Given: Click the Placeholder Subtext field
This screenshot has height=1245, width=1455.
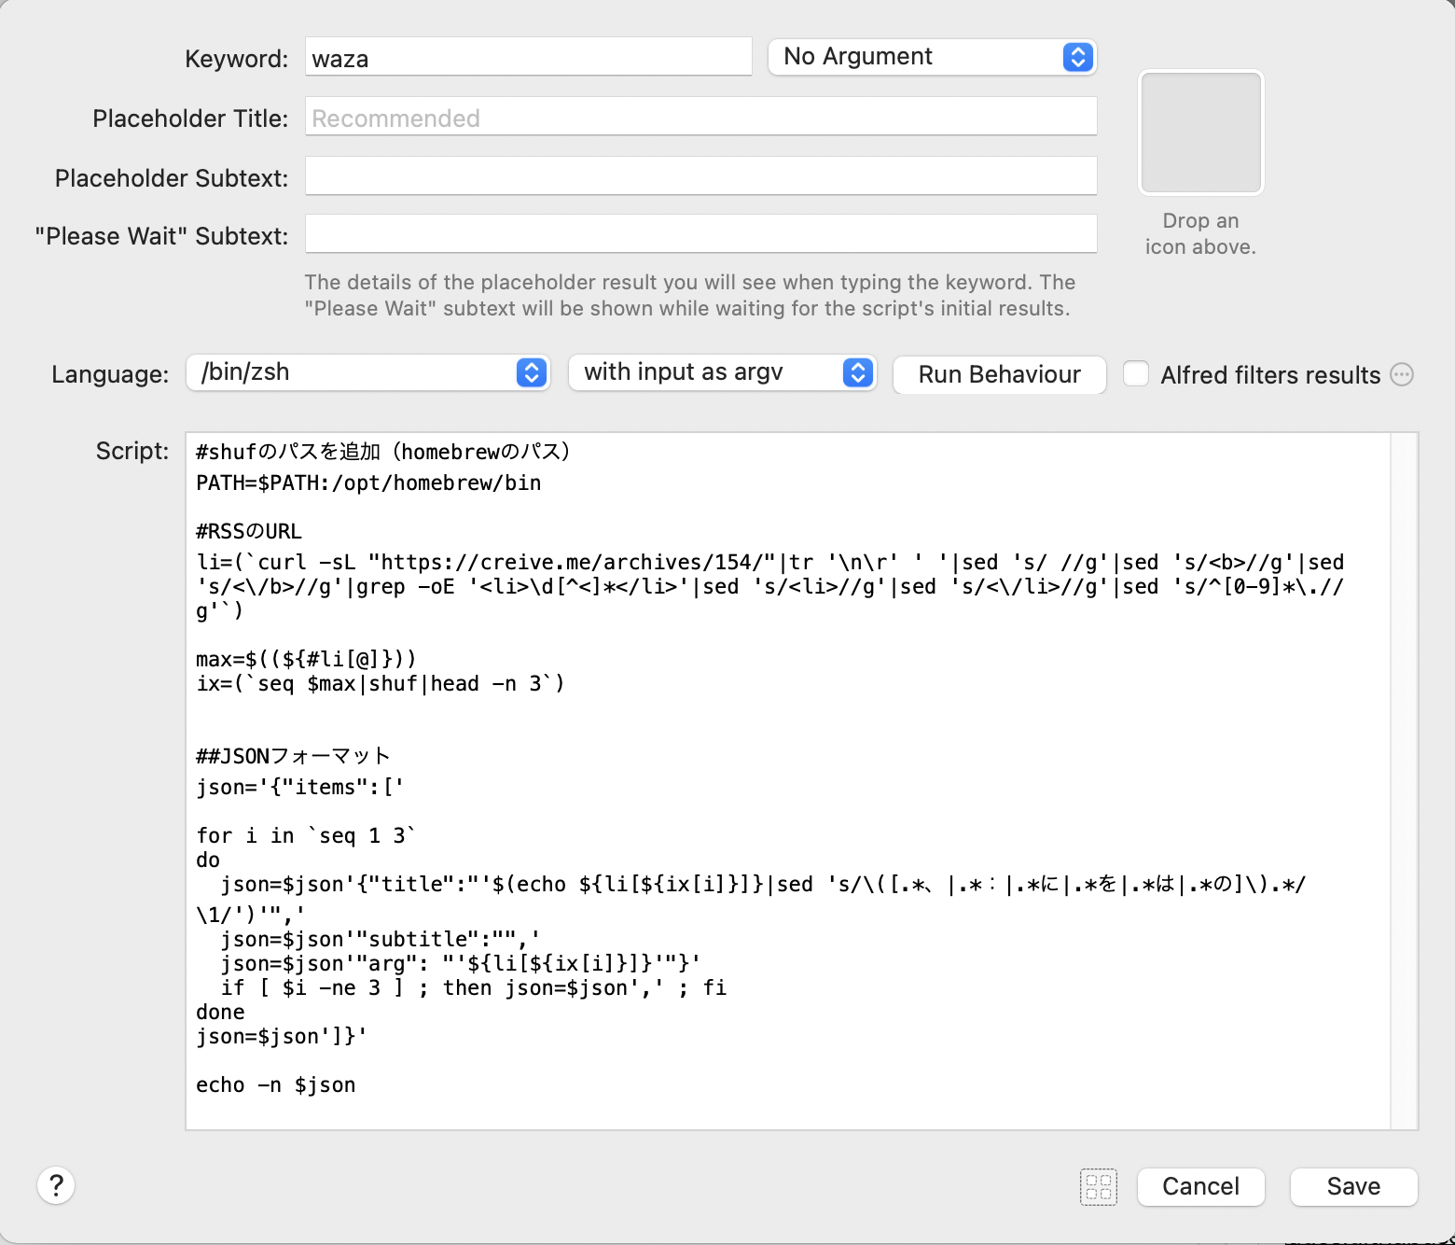Looking at the screenshot, I should click(x=701, y=176).
